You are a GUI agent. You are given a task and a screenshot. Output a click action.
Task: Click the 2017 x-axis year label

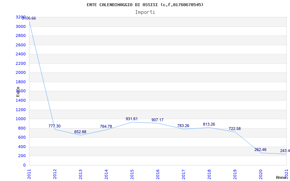point(183,174)
